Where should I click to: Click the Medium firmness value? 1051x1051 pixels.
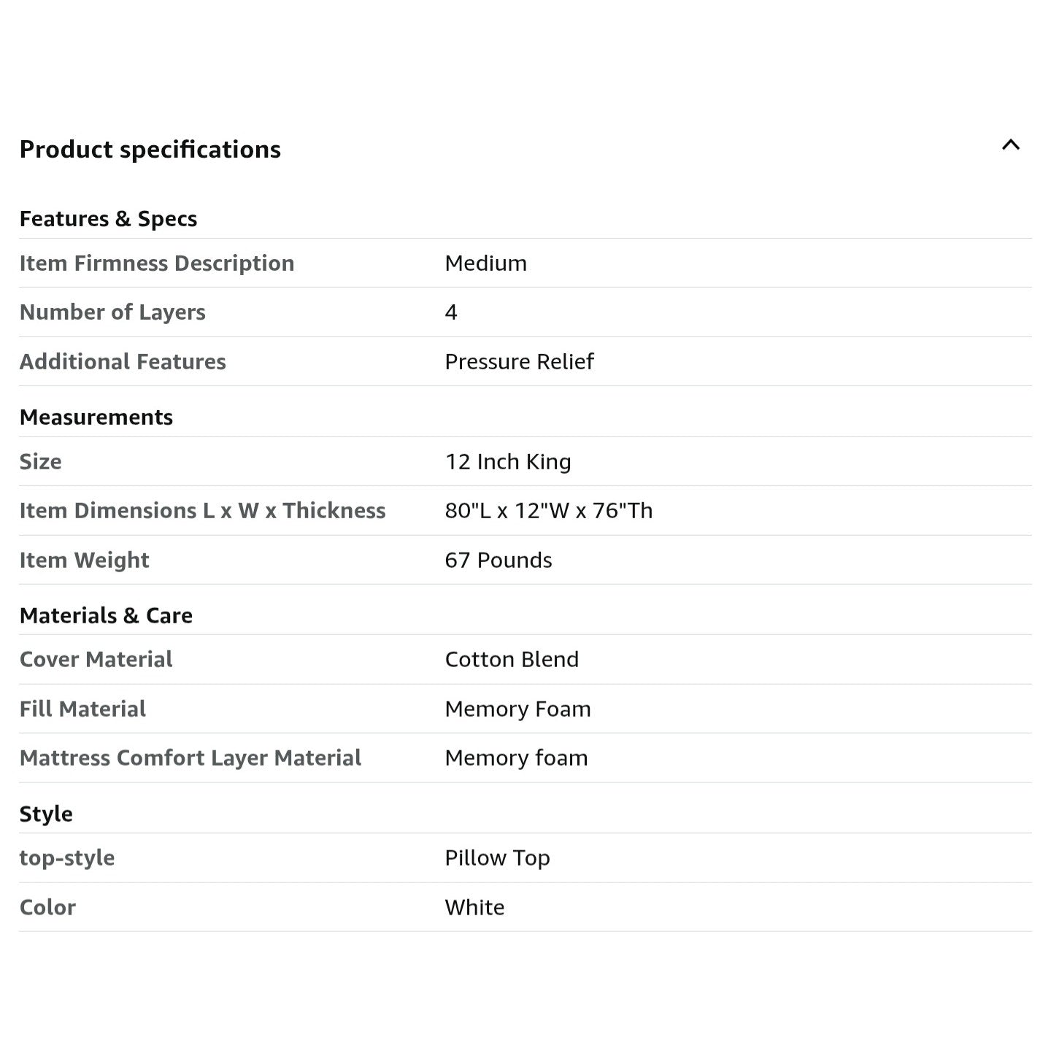tap(485, 263)
